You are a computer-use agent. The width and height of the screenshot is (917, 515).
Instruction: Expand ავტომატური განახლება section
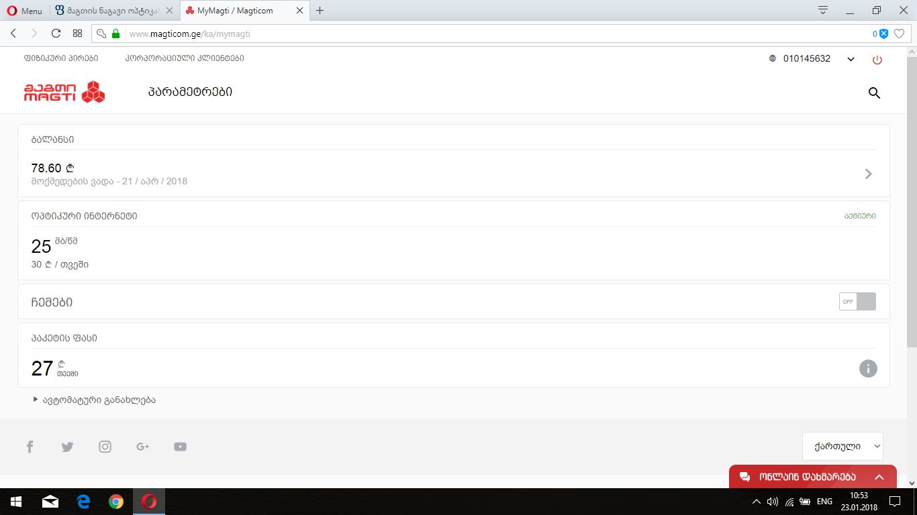click(x=94, y=400)
